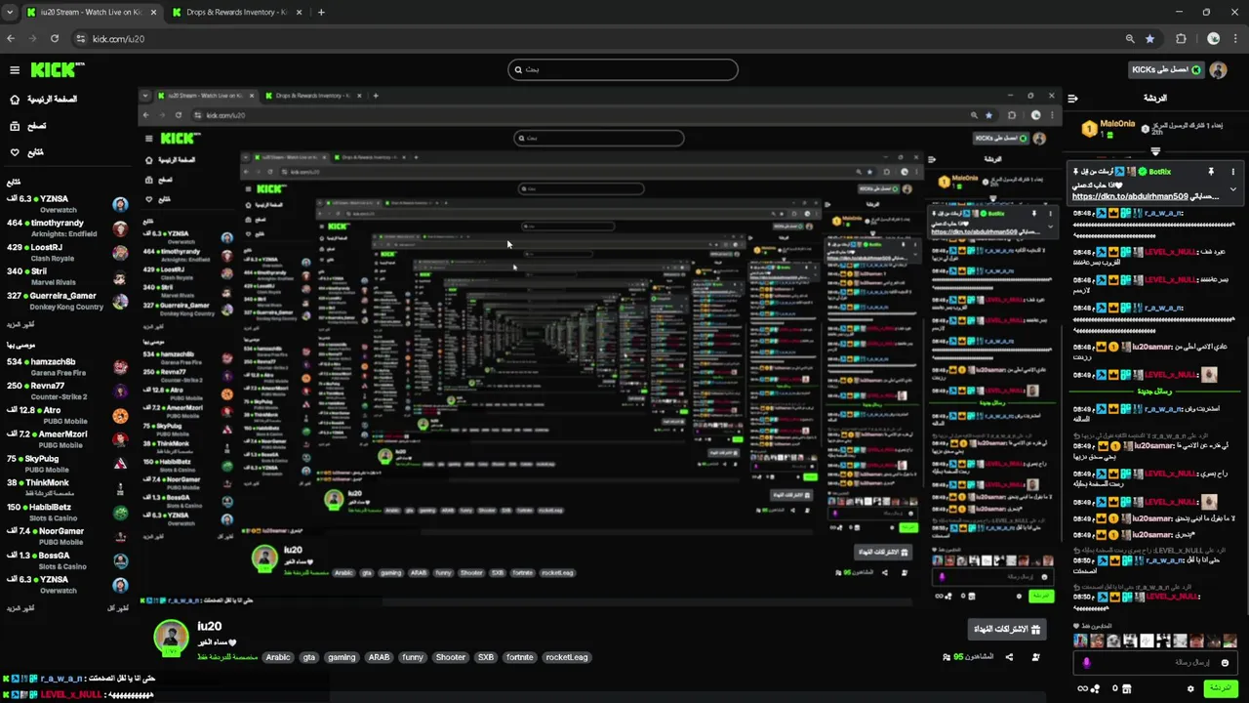Open AmeerMzori recommended channel

[66, 439]
